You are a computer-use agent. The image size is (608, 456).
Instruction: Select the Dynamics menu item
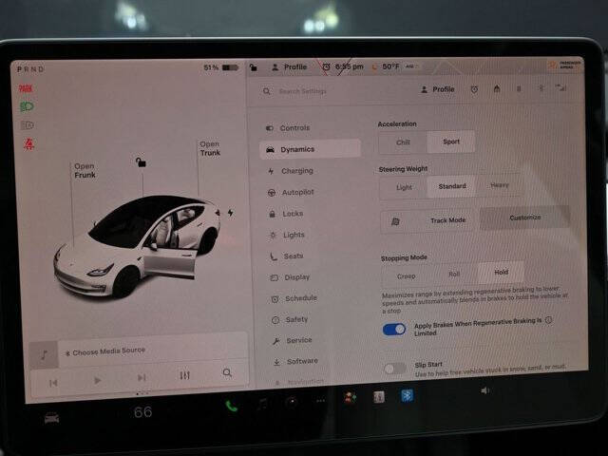click(x=310, y=149)
